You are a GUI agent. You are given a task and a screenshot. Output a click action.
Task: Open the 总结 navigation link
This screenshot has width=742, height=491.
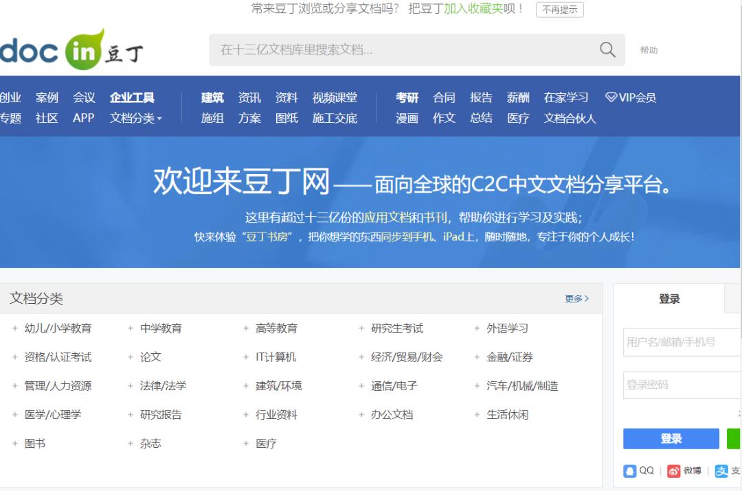pyautogui.click(x=481, y=118)
